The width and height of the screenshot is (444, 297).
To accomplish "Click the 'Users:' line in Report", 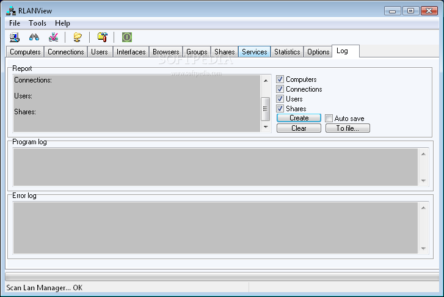I will point(23,96).
